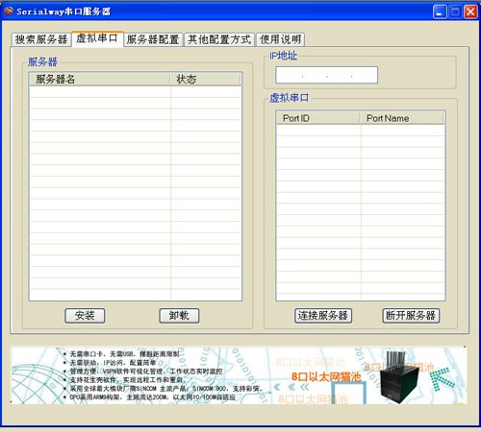Click the 卸载 button
This screenshot has height=432, width=481.
[x=179, y=316]
